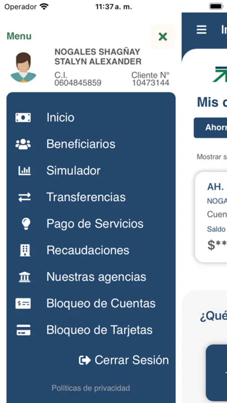Tap the green arrow logo on home screen
The image size is (227, 403).
click(x=221, y=74)
